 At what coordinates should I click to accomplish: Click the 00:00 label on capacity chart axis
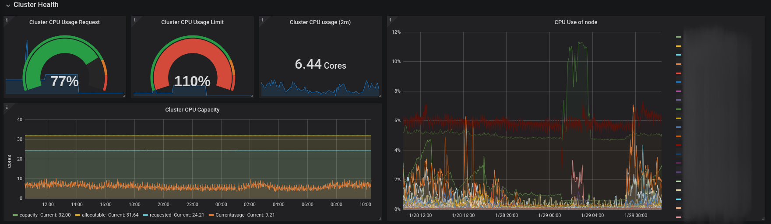pyautogui.click(x=221, y=205)
